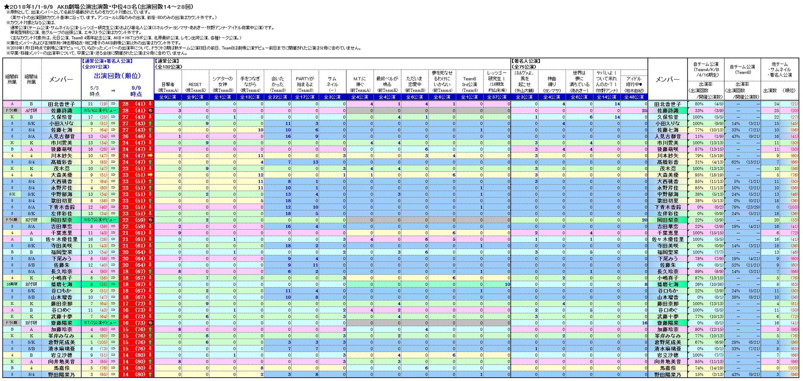803x381 pixels.
Task: Select the 出演回数(順位) header
Action: click(x=117, y=76)
